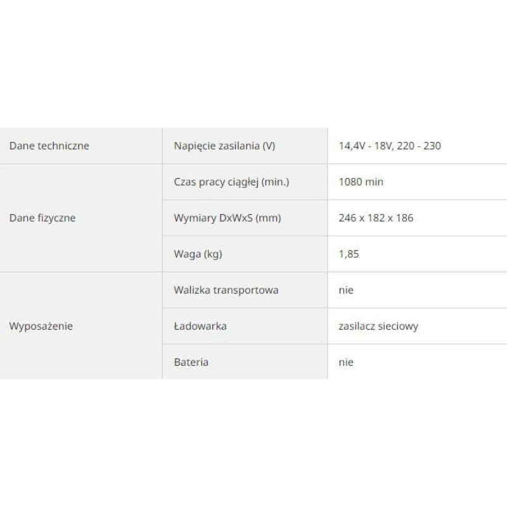Viewport: 507px width, 507px height.
Task: Click the Czas pracy ciągłej (min.) label
Action: pyautogui.click(x=231, y=182)
